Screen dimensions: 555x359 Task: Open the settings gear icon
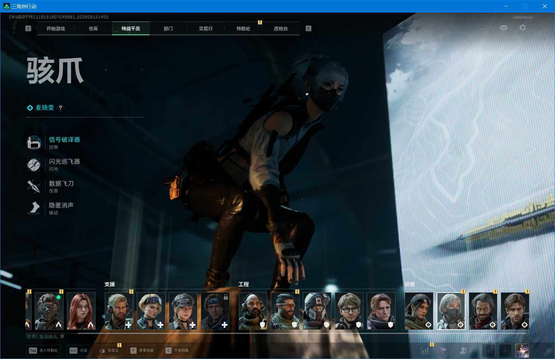523,28
